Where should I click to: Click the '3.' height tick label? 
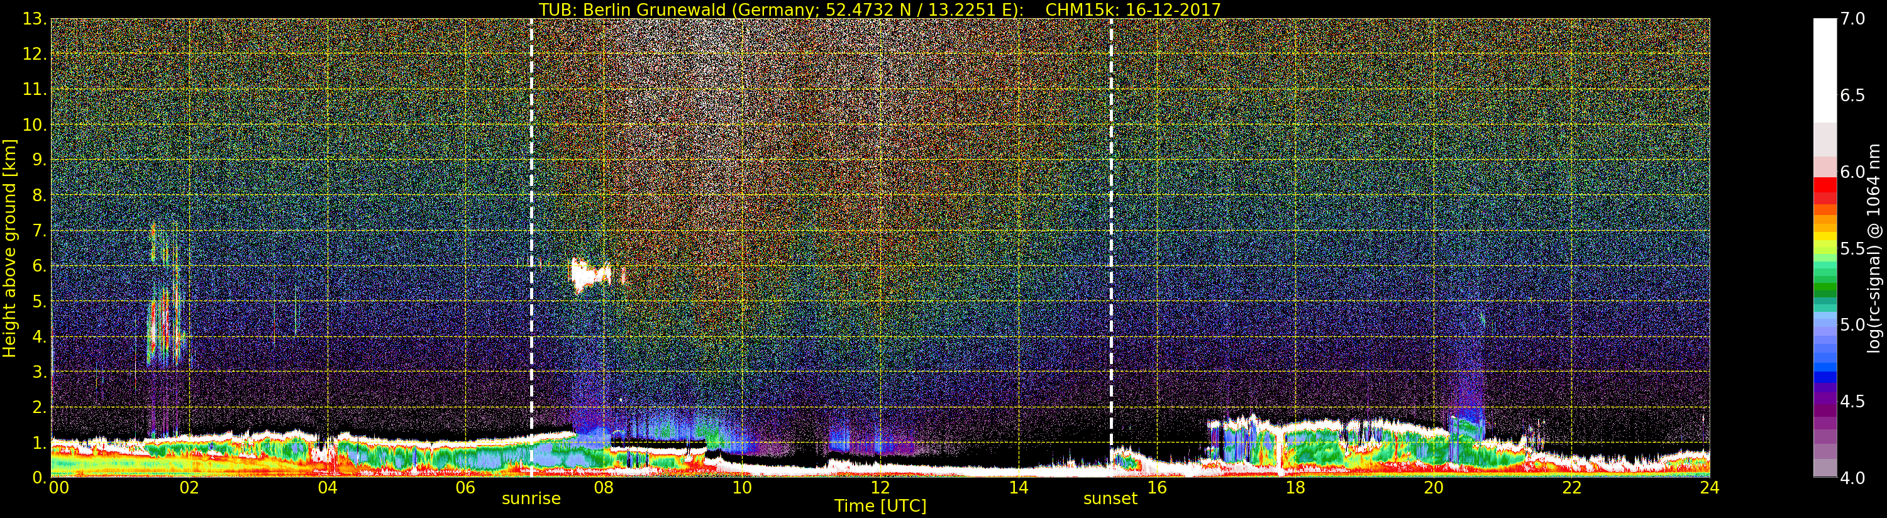[x=39, y=372]
